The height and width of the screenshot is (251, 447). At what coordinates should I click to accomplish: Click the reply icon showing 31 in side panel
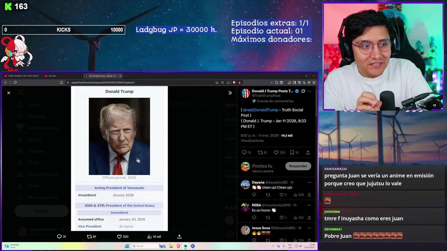click(x=247, y=152)
